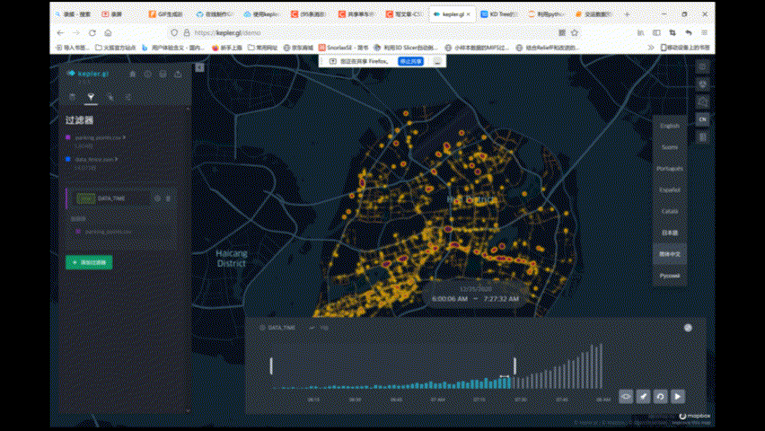
Task: Close the time widget with the round button
Action: click(x=688, y=328)
